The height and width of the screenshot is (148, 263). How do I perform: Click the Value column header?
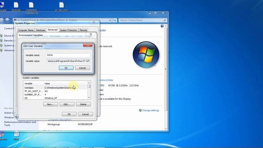pos(65,83)
